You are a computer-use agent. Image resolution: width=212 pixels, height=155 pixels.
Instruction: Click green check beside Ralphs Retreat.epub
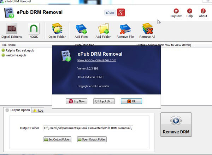click(x=3, y=50)
